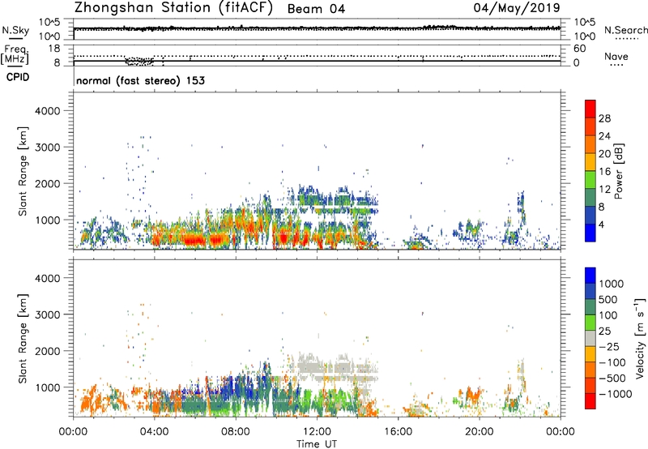Click the '20' label on Power colorbar

[604, 154]
